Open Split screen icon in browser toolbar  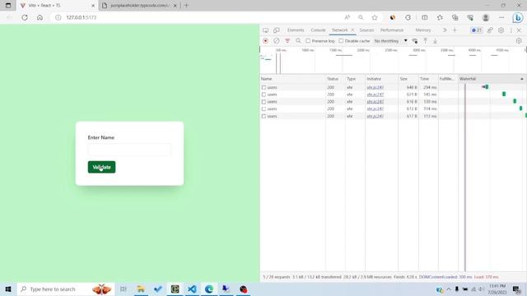click(425, 17)
